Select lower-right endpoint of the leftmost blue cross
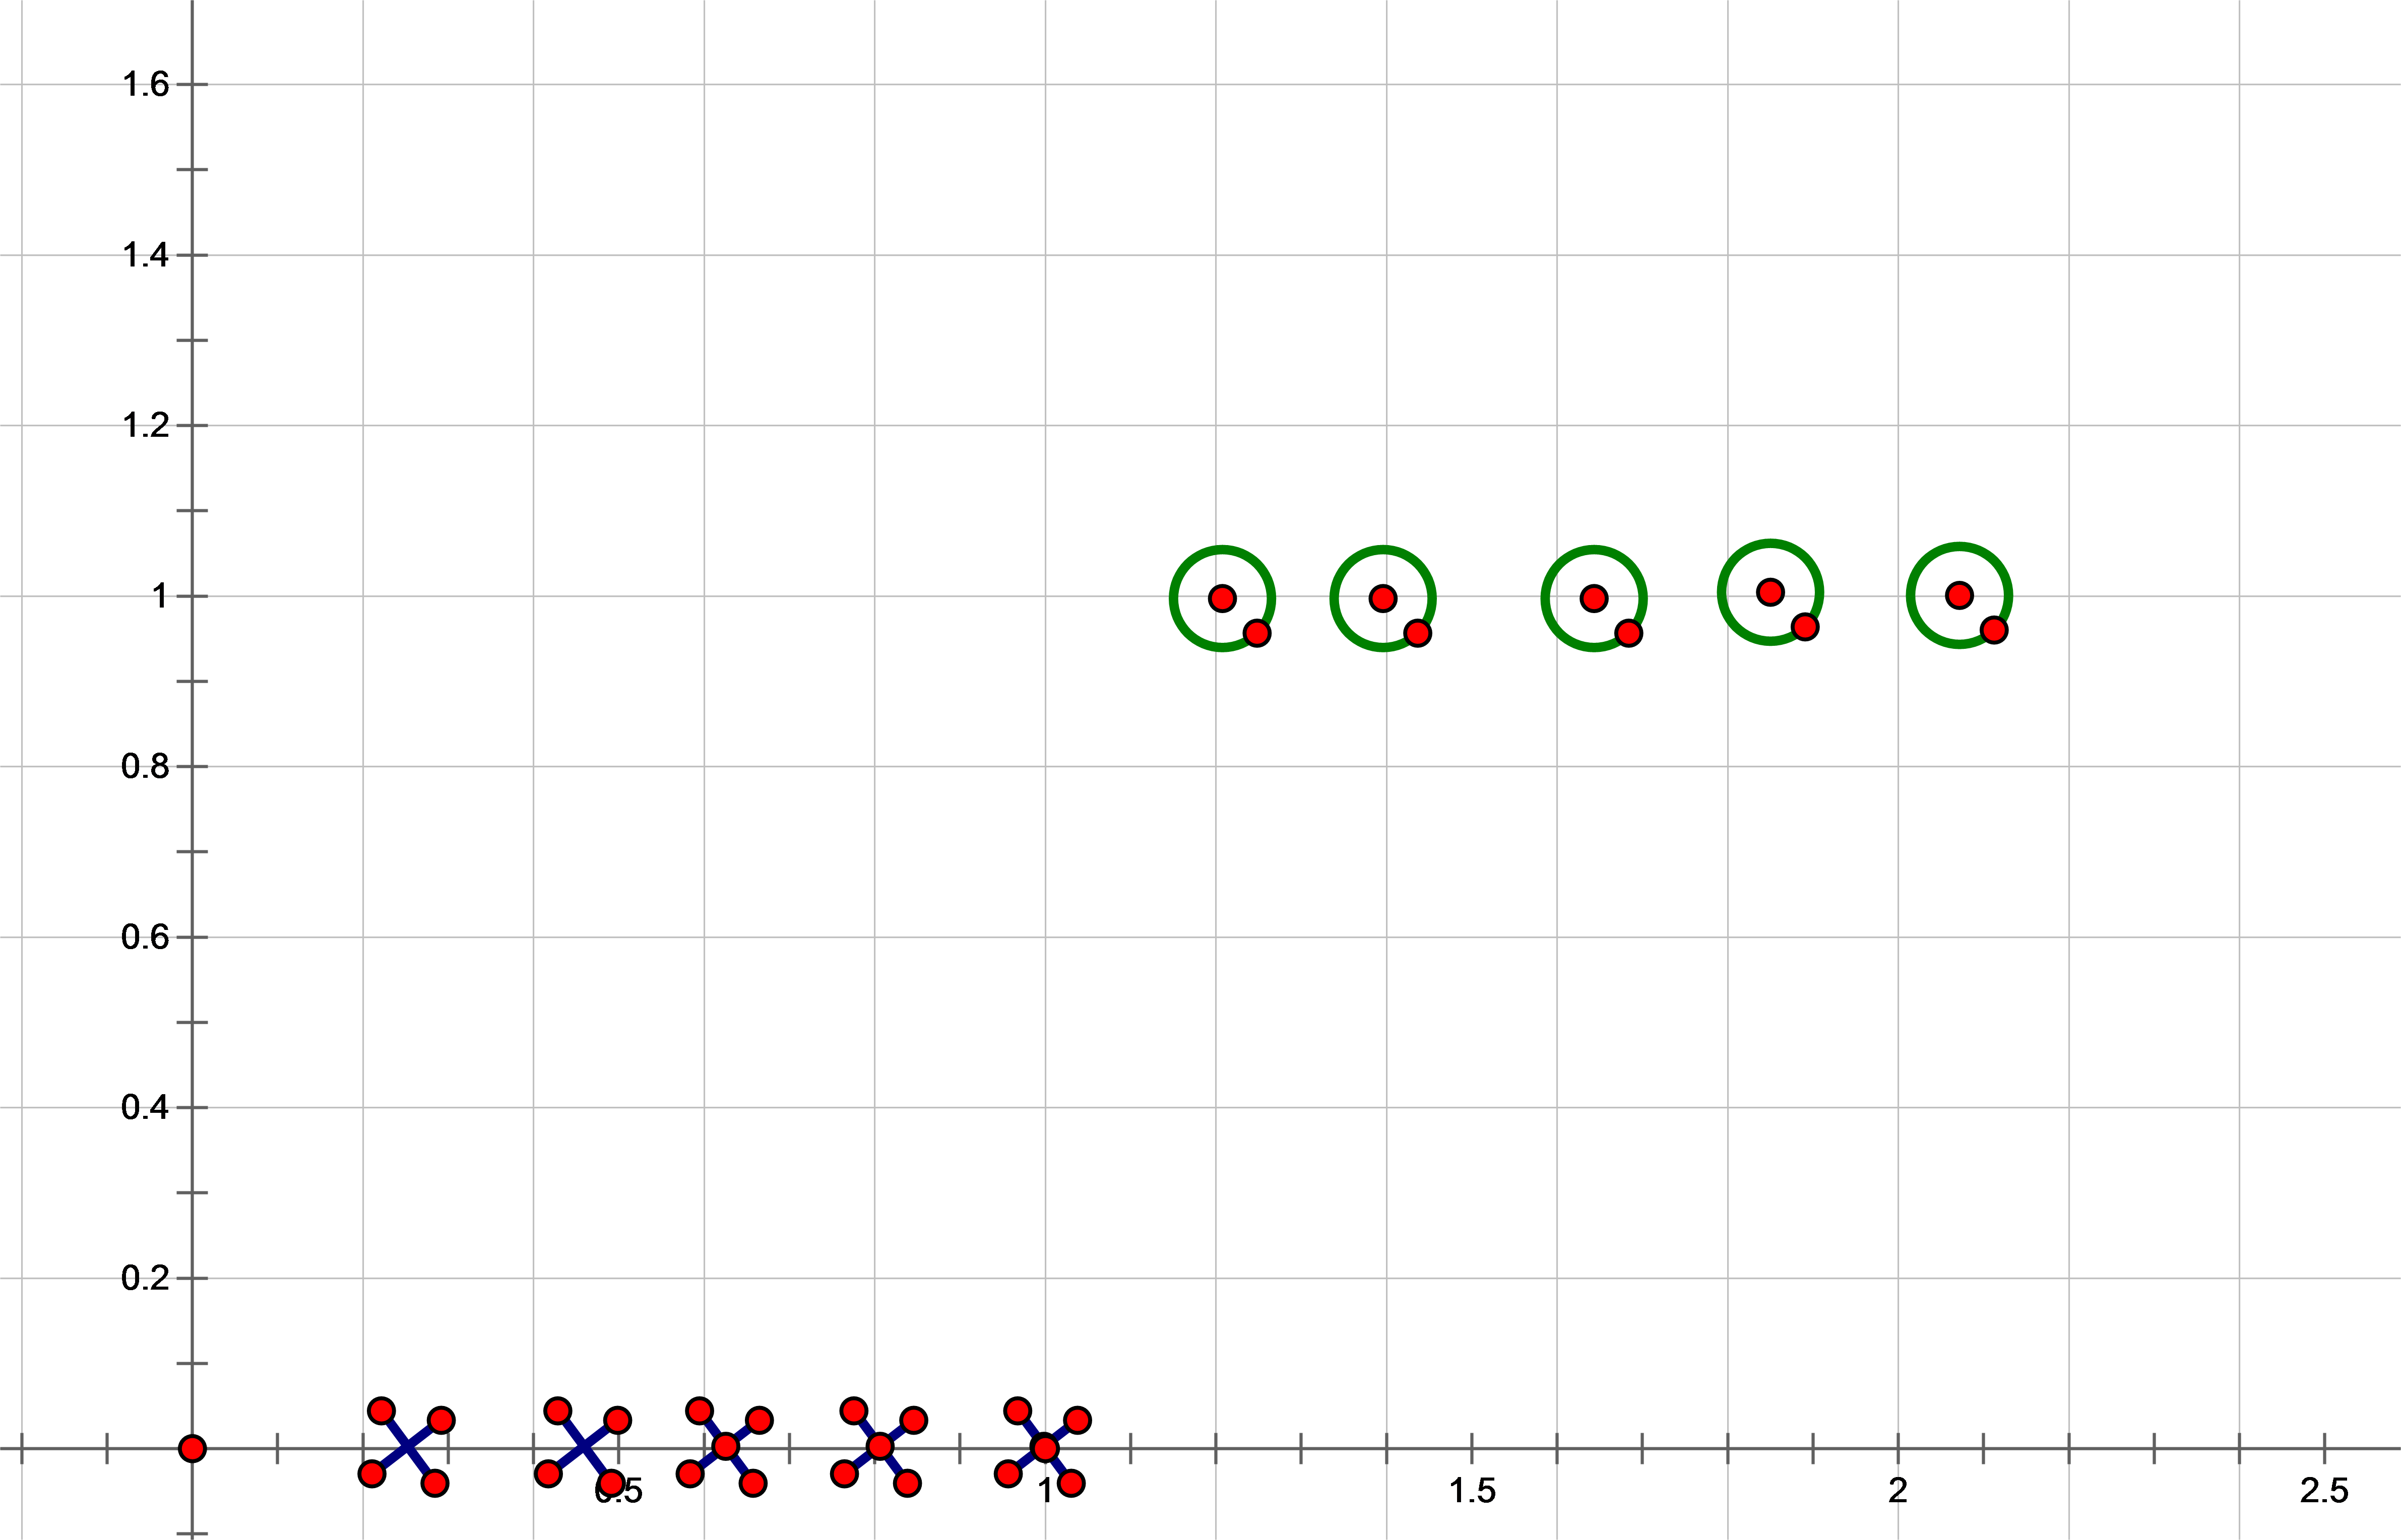This screenshot has height=1540, width=2401. tap(434, 1483)
